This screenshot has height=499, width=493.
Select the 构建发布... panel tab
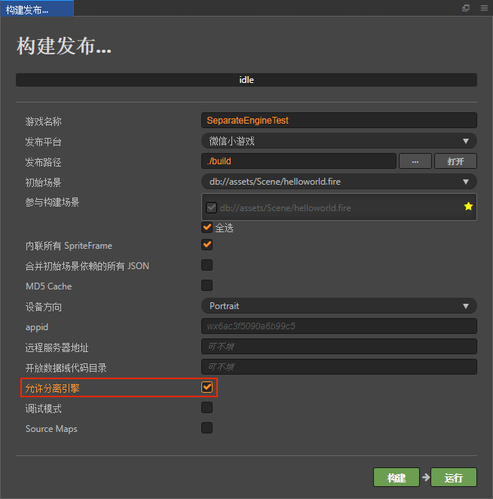click(37, 9)
